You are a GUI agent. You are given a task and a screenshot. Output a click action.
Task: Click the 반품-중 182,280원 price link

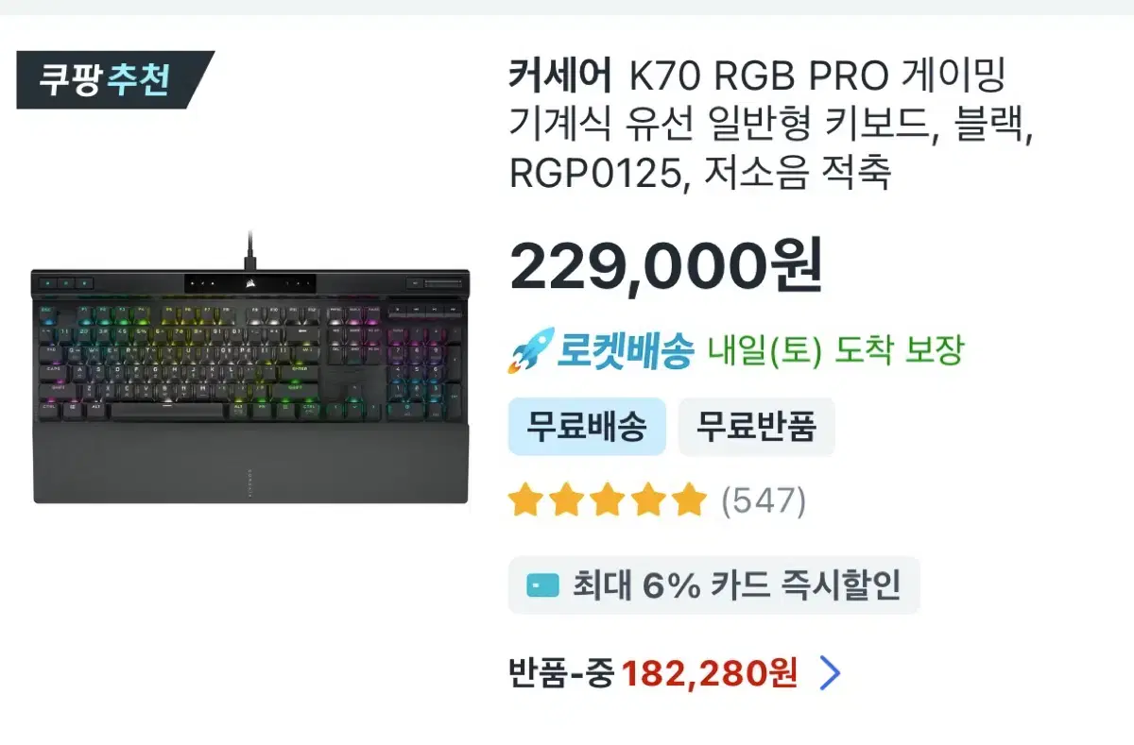653,674
